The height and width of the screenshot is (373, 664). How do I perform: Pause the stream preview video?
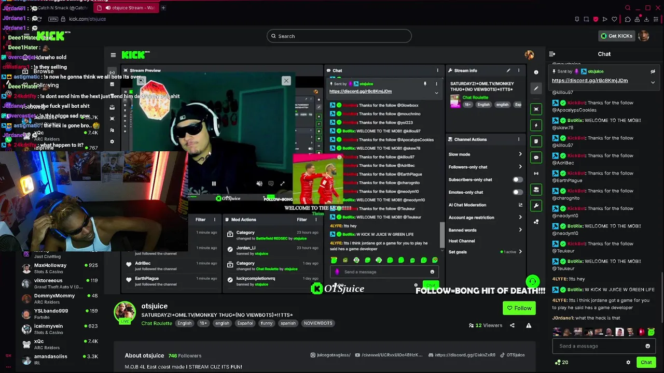(214, 183)
